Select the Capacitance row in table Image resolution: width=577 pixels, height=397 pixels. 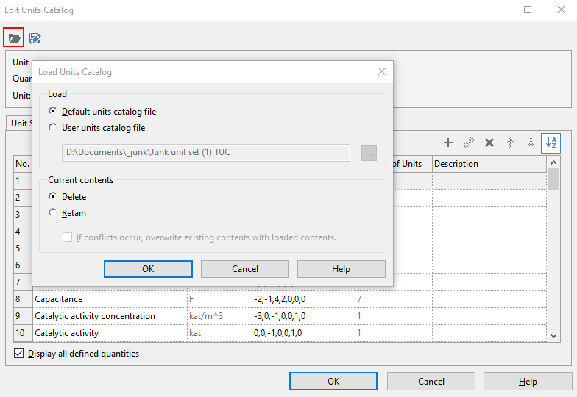(x=109, y=299)
